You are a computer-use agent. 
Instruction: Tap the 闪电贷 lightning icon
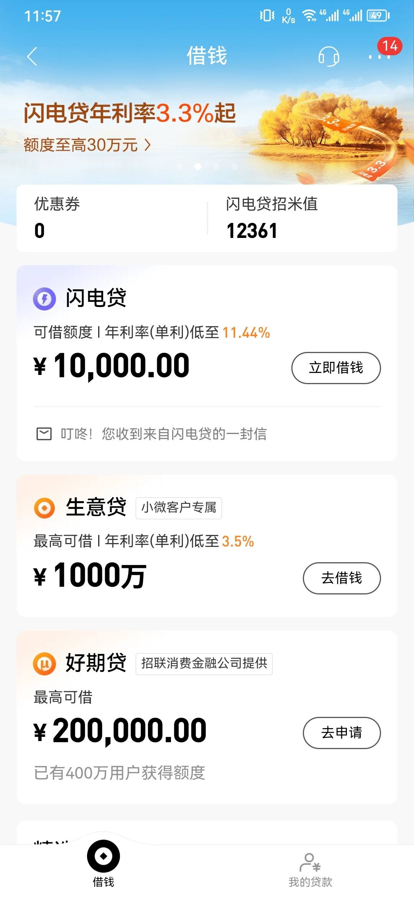pyautogui.click(x=44, y=299)
